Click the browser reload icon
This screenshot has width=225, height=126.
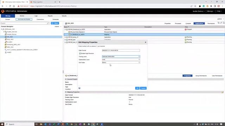click(x=10, y=6)
